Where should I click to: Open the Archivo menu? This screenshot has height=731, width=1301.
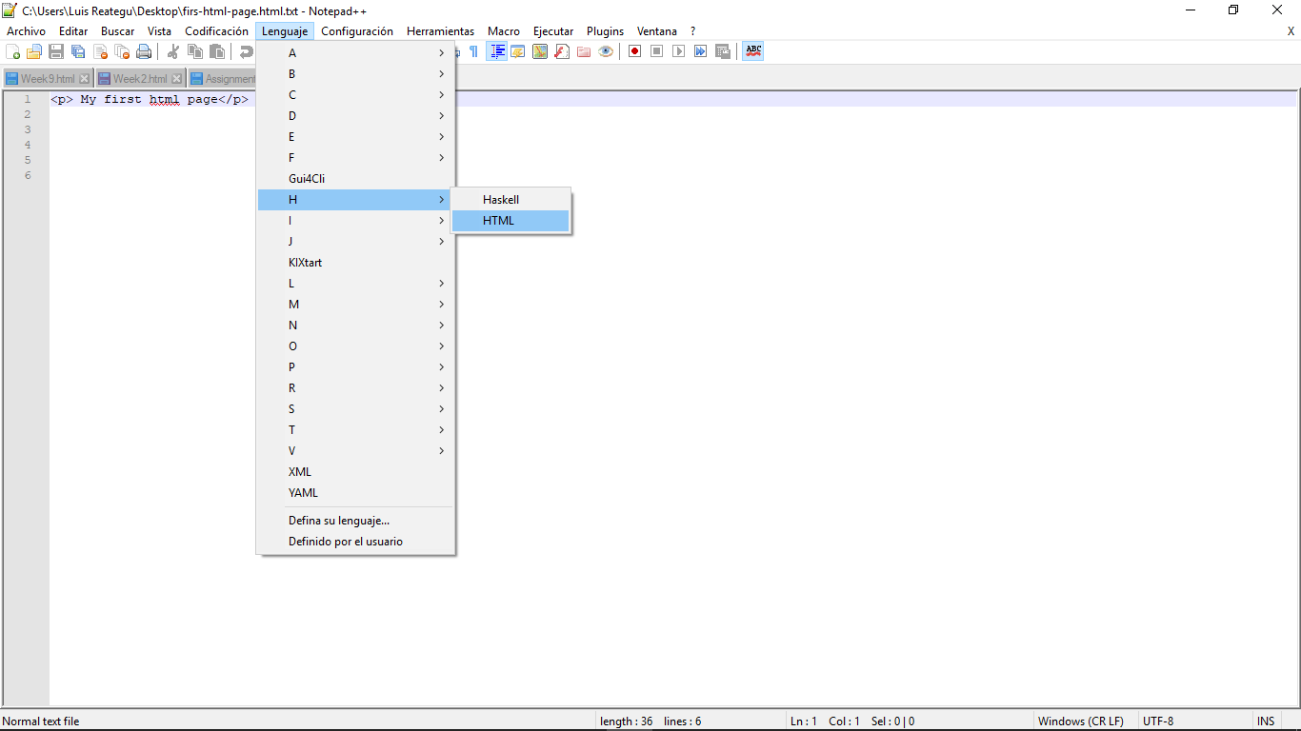coord(26,31)
